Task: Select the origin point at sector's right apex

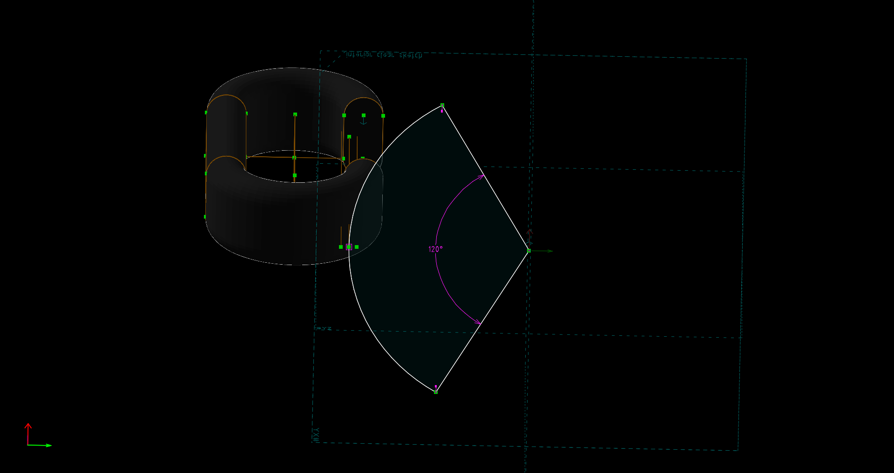Action: point(529,251)
